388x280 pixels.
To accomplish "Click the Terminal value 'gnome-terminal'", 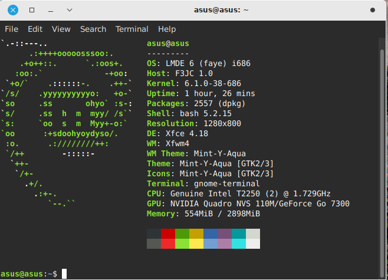I will [x=227, y=184].
